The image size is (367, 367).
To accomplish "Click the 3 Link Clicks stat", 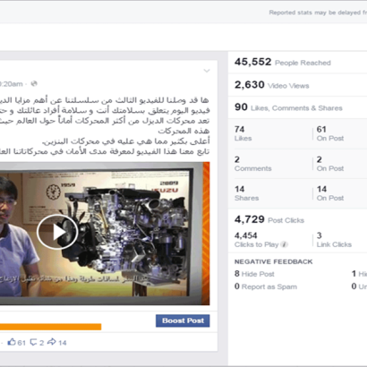I will [x=334, y=240].
